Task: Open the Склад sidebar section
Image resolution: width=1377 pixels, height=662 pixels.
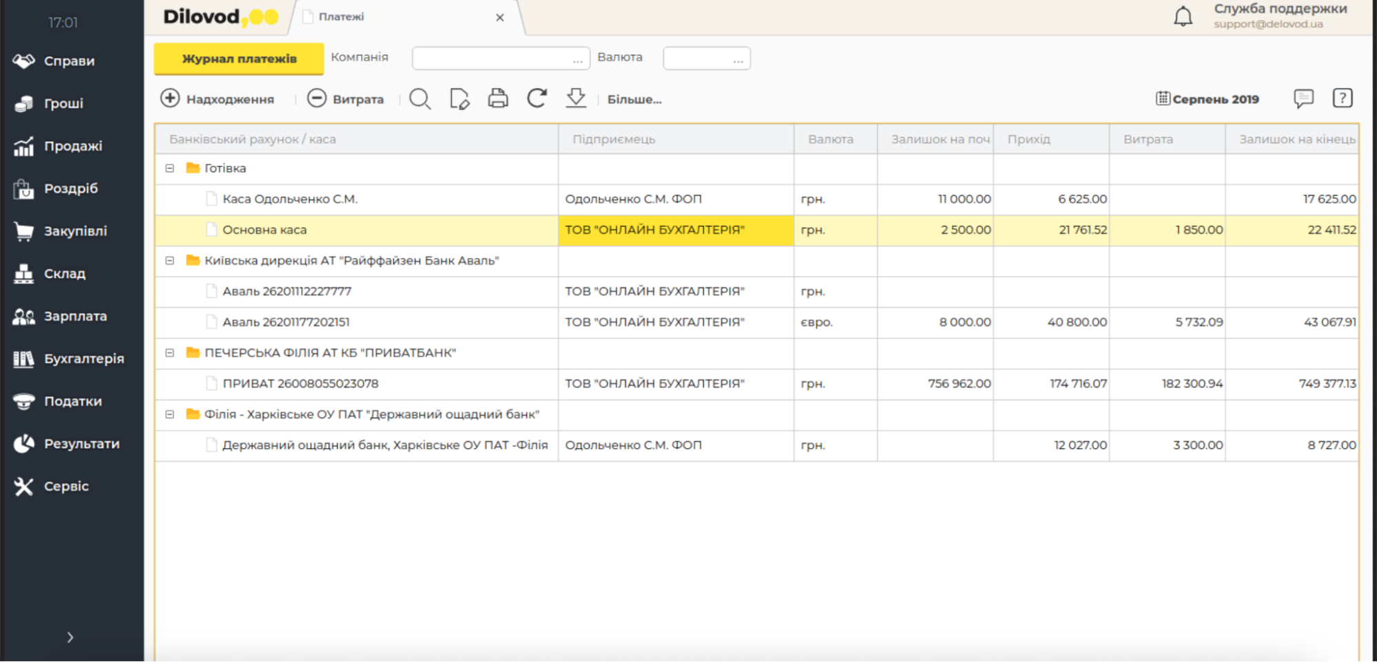Action: (50, 274)
